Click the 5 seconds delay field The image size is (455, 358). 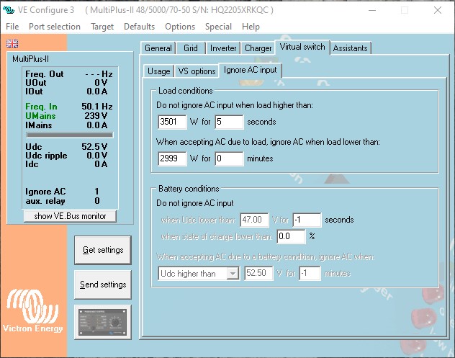point(229,122)
